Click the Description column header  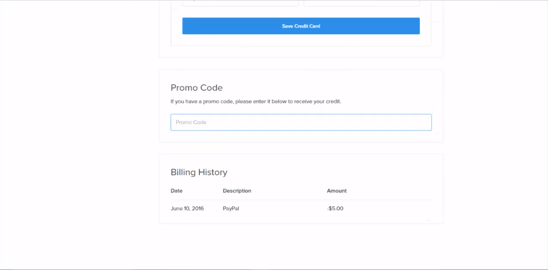(x=237, y=191)
